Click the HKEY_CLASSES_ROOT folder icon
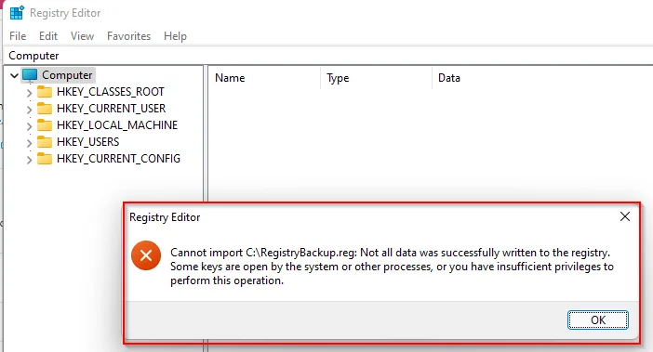 [45, 91]
